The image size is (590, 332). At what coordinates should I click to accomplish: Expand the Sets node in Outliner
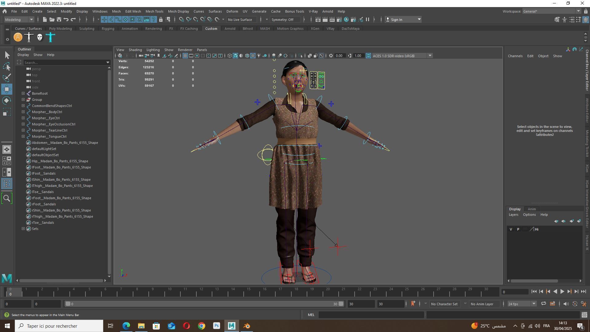coord(23,229)
